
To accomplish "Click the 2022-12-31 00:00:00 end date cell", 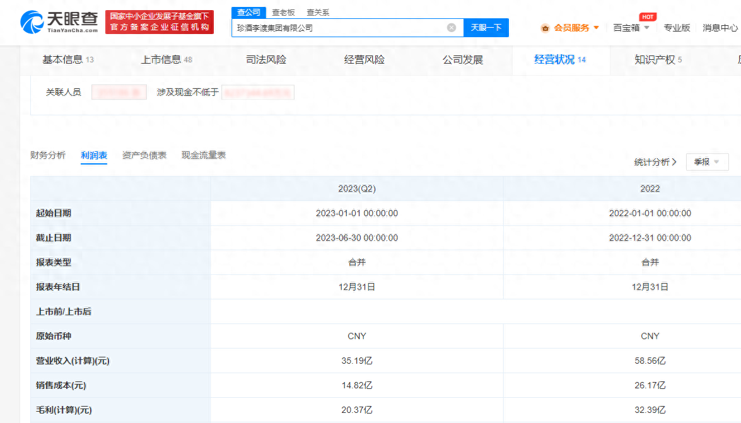I will [x=650, y=238].
